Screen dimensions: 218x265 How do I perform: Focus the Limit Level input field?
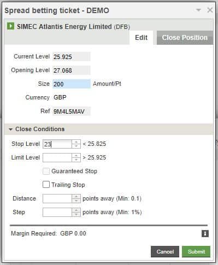point(57,157)
